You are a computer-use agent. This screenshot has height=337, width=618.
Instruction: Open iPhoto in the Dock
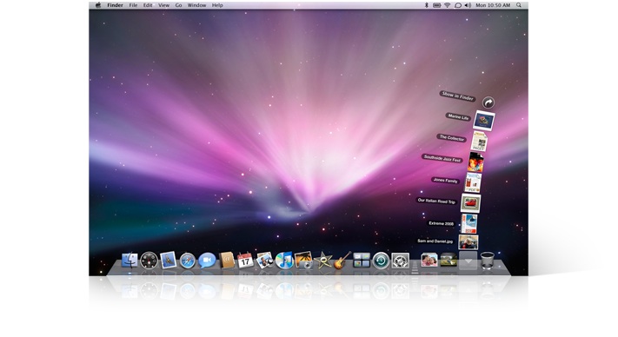(303, 261)
